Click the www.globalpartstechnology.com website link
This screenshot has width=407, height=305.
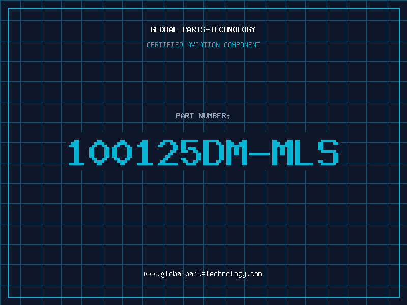pos(203,274)
